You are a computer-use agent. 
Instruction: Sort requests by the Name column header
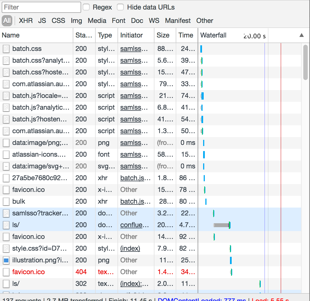click(x=11, y=35)
